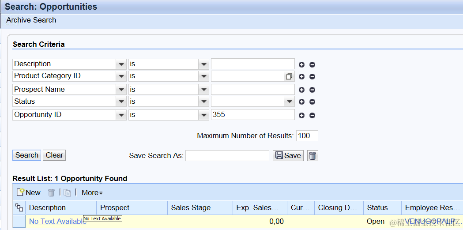Click the copy icon in result toolbar
463x230 pixels.
(x=68, y=192)
